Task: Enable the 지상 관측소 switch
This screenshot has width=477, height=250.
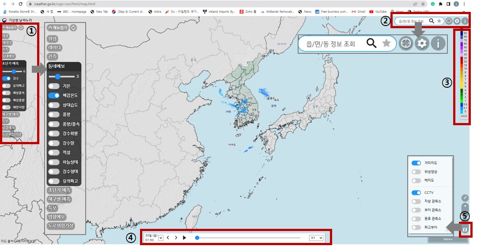Action: coord(416,201)
